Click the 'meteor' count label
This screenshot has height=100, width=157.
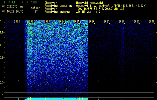point(35,8)
